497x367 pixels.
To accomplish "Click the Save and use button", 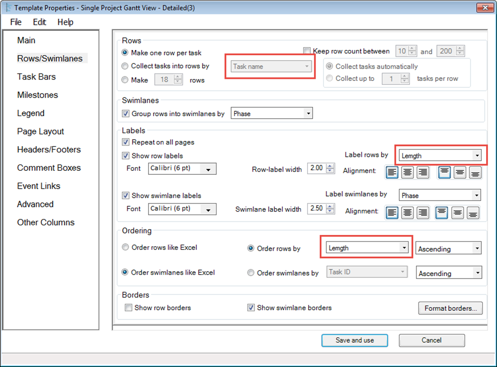I will coord(354,340).
